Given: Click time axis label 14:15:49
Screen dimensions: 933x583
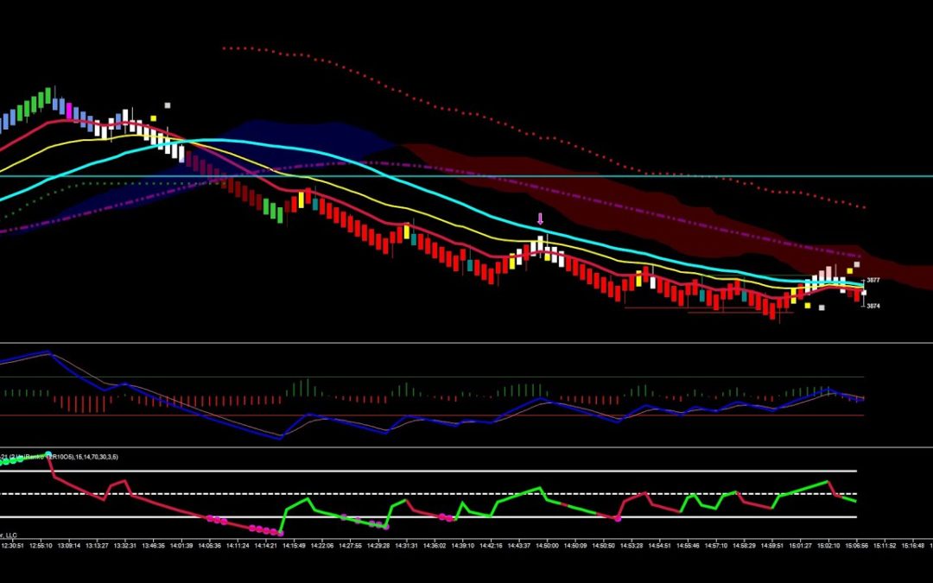Looking at the screenshot, I should click(x=294, y=545).
